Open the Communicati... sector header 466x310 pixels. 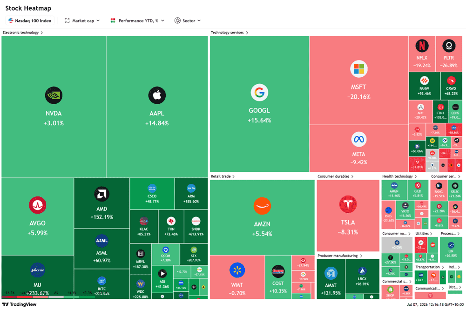click(x=429, y=288)
